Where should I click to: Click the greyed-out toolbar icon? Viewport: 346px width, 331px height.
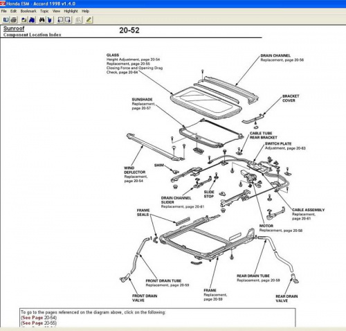click(x=78, y=20)
